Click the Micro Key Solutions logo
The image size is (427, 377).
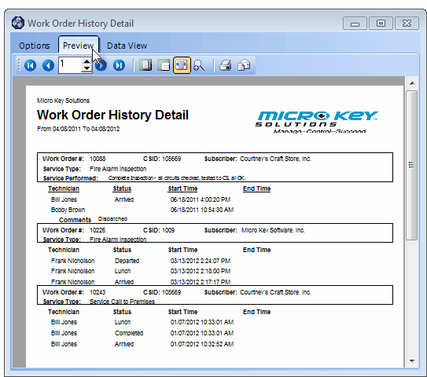(x=317, y=122)
